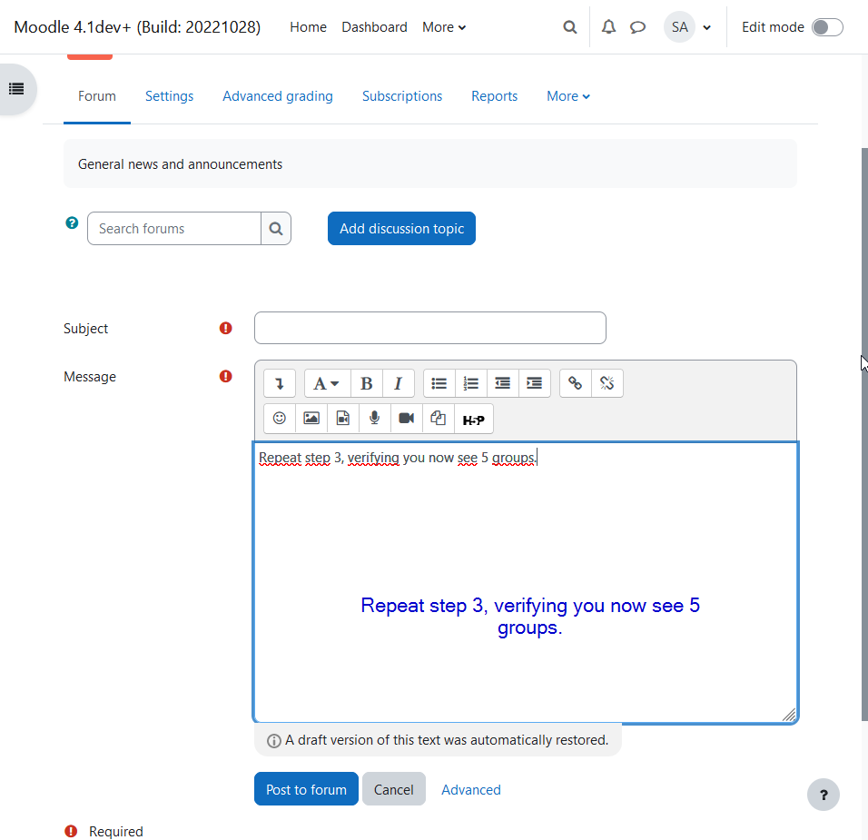Click into the Subject text field
This screenshot has height=840, width=868.
pyautogui.click(x=430, y=328)
